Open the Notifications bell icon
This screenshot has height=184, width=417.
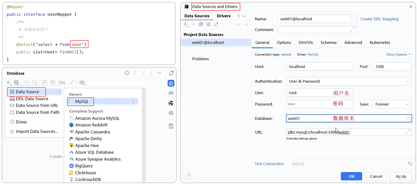pos(171,73)
